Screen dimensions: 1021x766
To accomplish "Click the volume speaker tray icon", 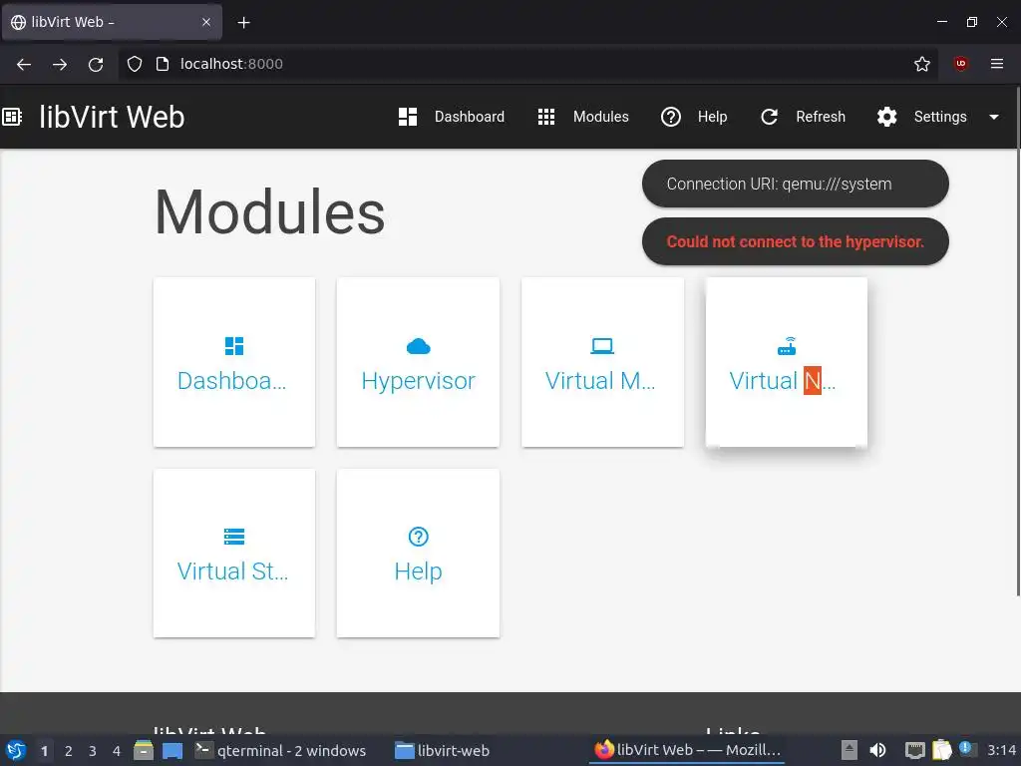I will pos(877,750).
